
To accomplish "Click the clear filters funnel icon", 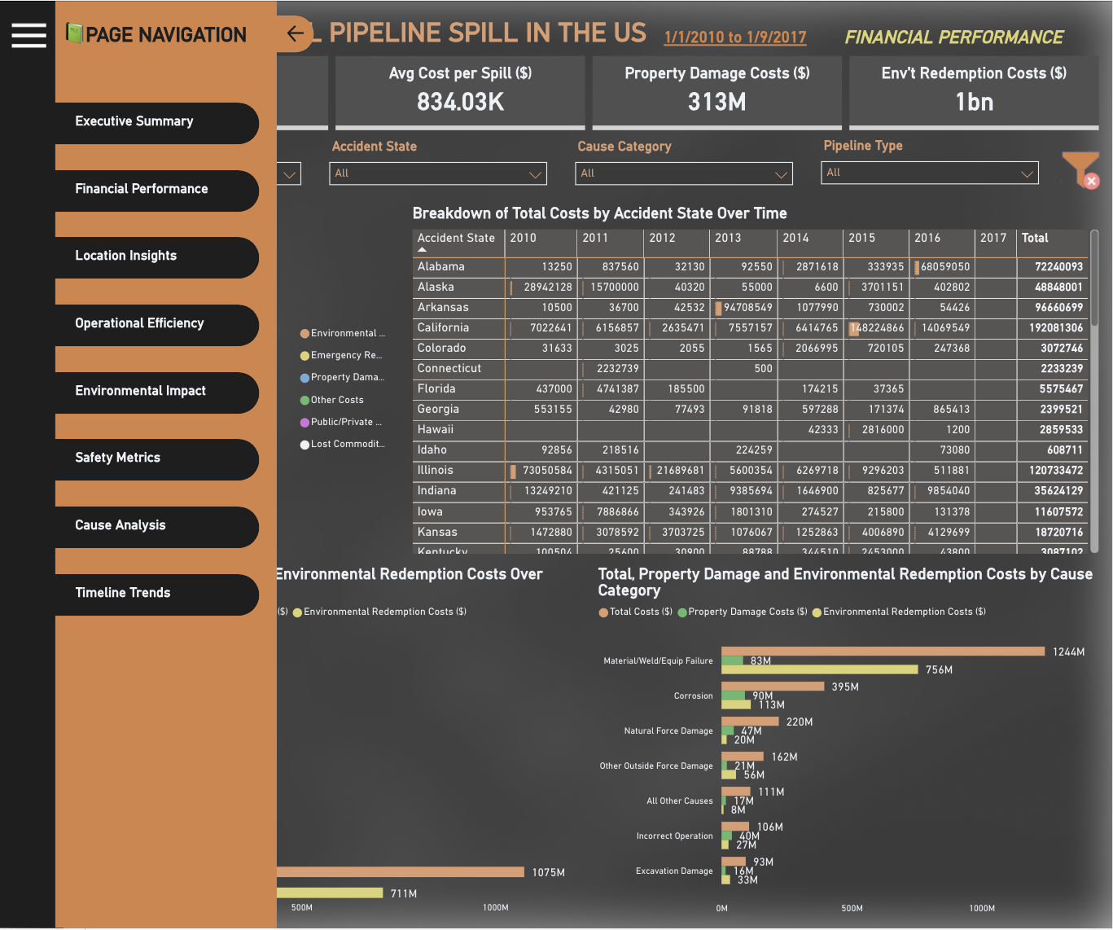I will pyautogui.click(x=1080, y=169).
